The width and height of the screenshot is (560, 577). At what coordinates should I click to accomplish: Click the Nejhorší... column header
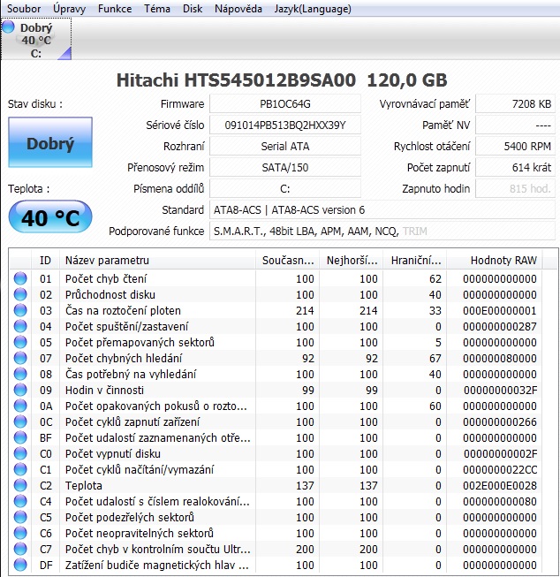352,260
